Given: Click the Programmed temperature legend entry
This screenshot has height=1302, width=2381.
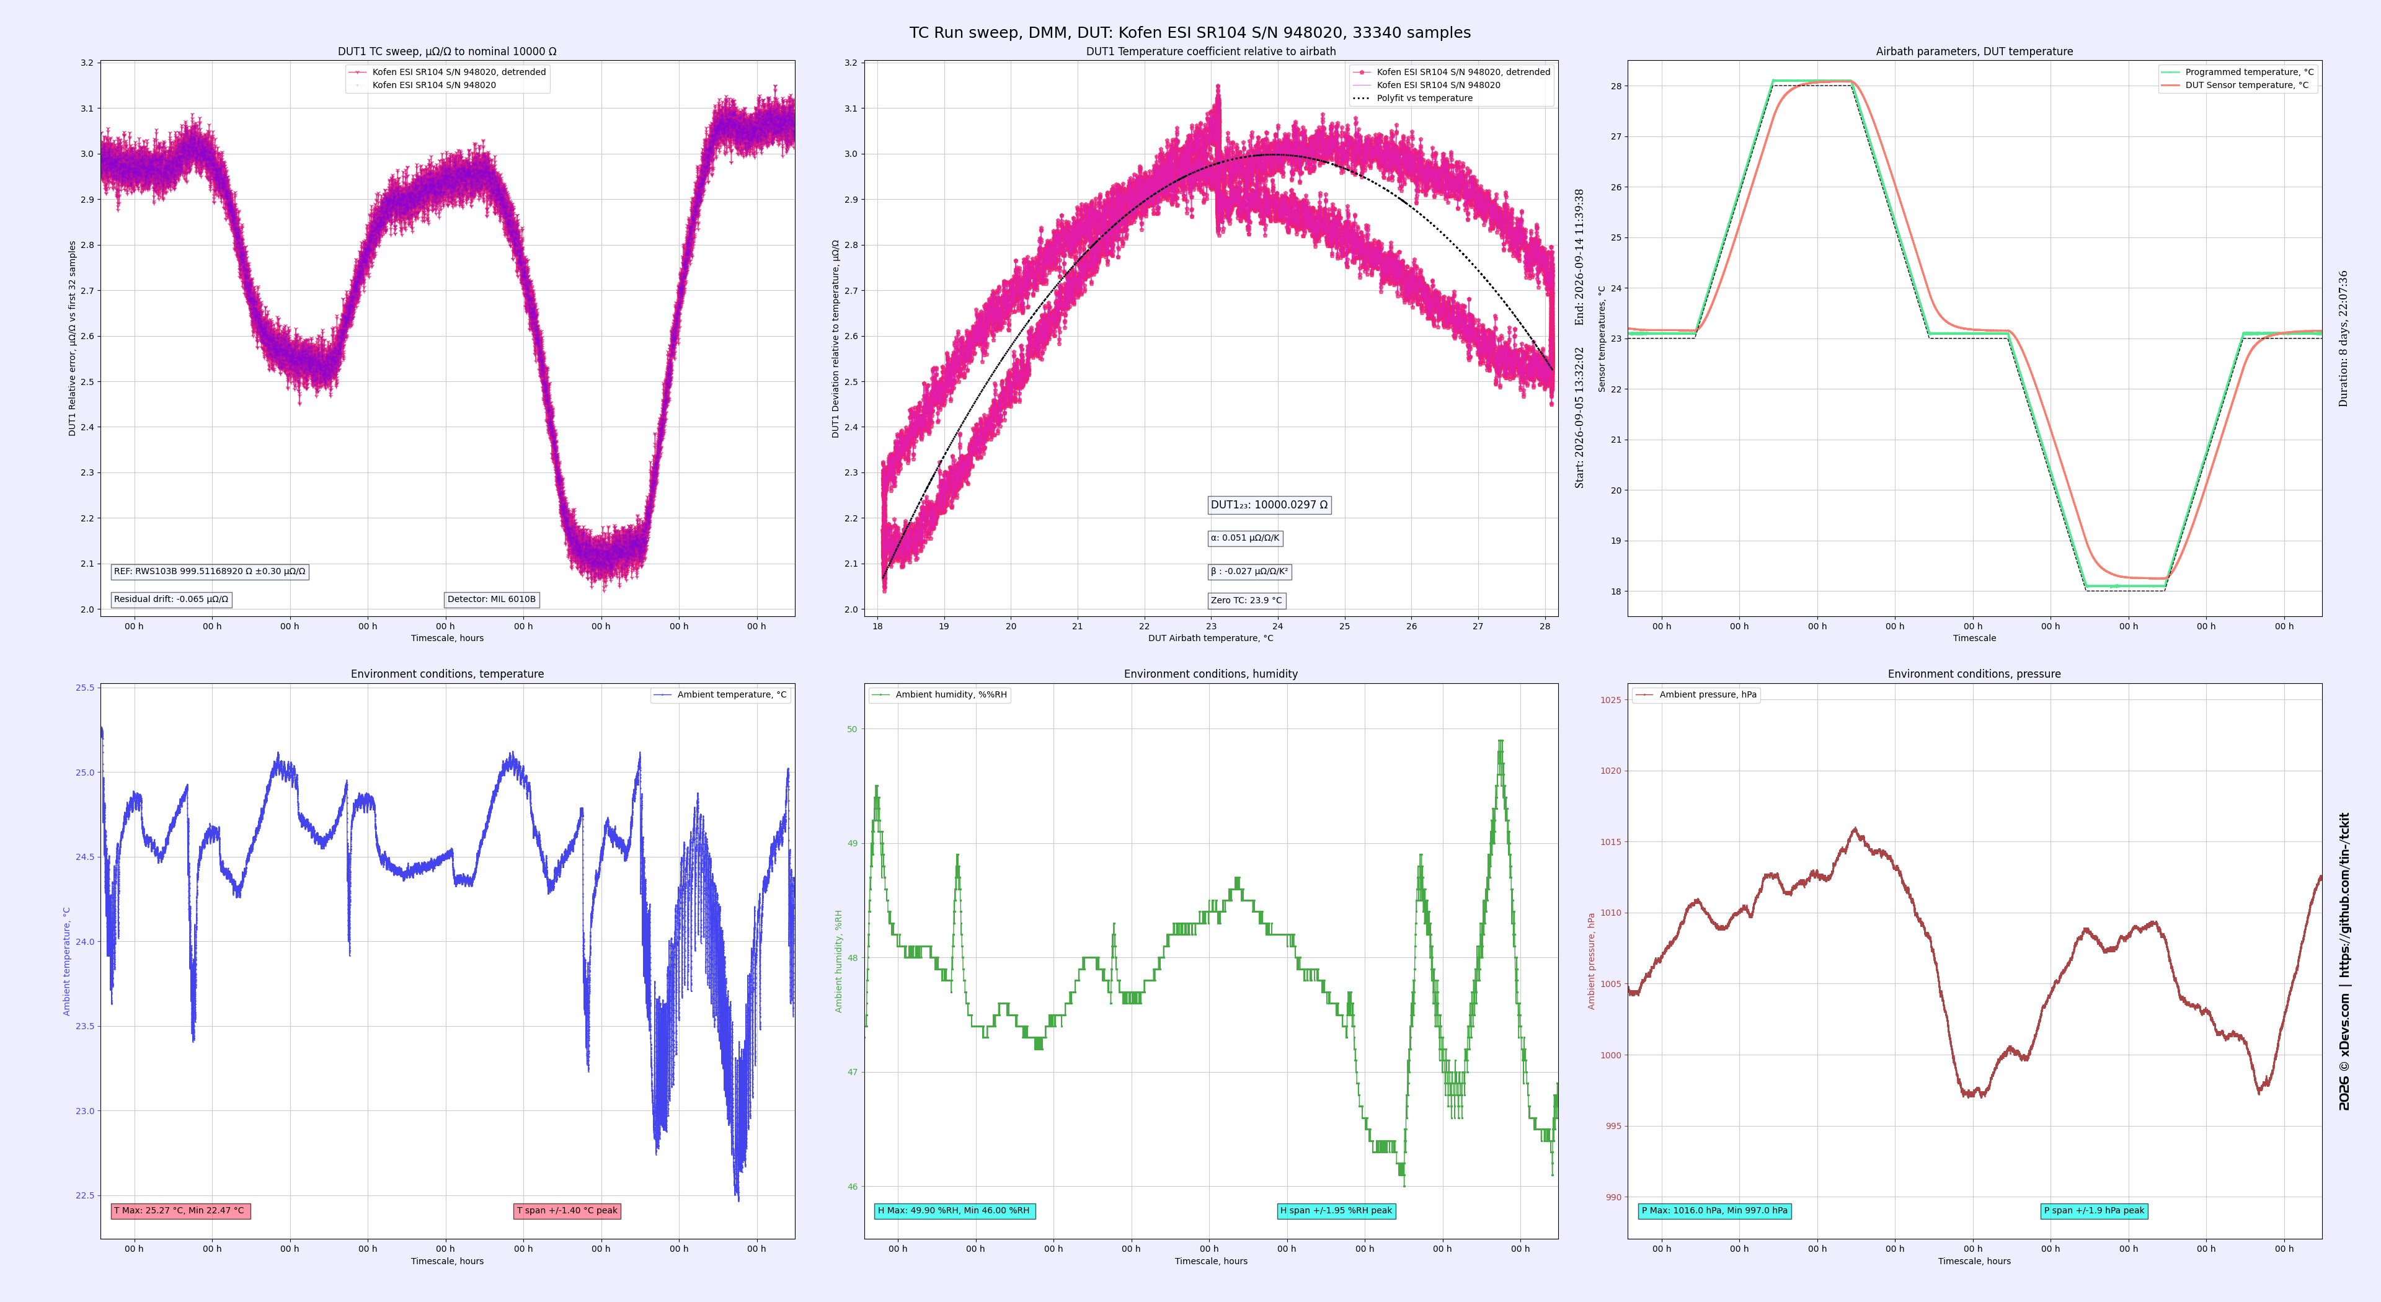Looking at the screenshot, I should point(2237,72).
